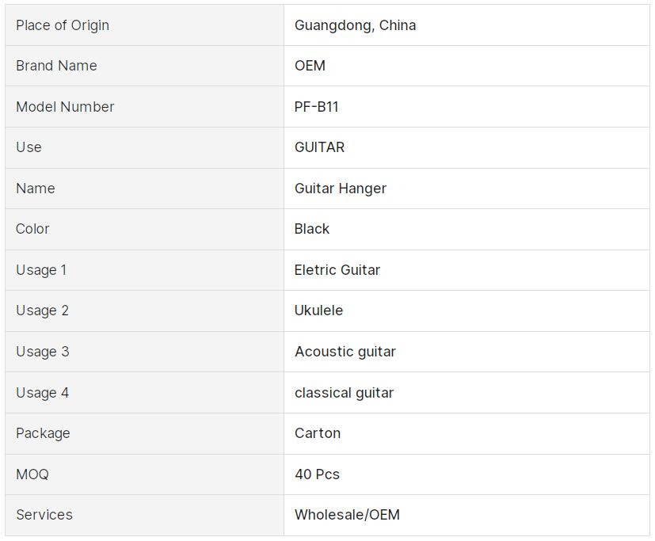Click the 'Guitar Hanger' name value

[341, 189]
